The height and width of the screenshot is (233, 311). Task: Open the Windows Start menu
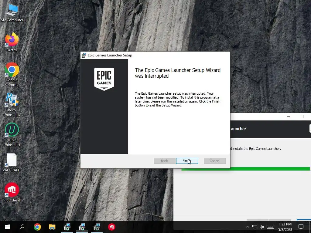(x=7, y=227)
